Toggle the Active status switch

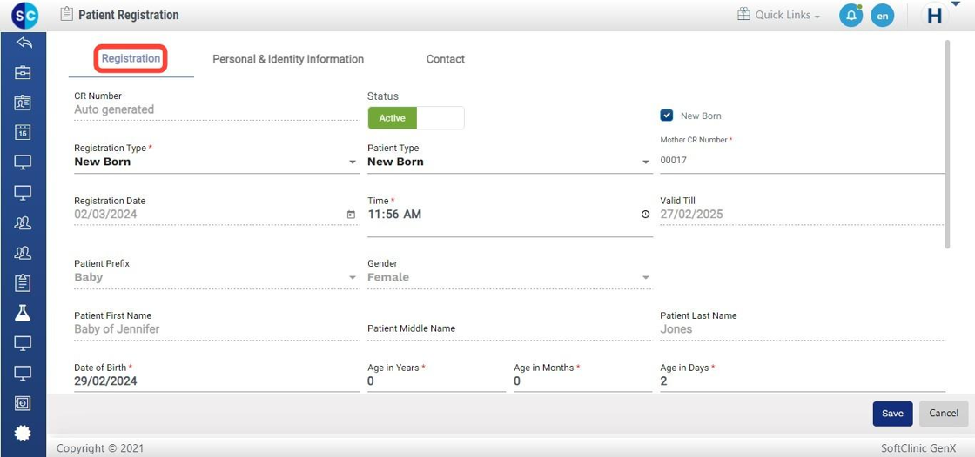(416, 118)
